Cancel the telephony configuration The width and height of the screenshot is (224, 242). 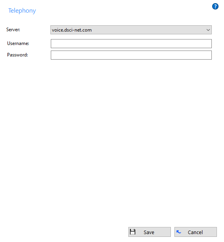[x=196, y=232]
